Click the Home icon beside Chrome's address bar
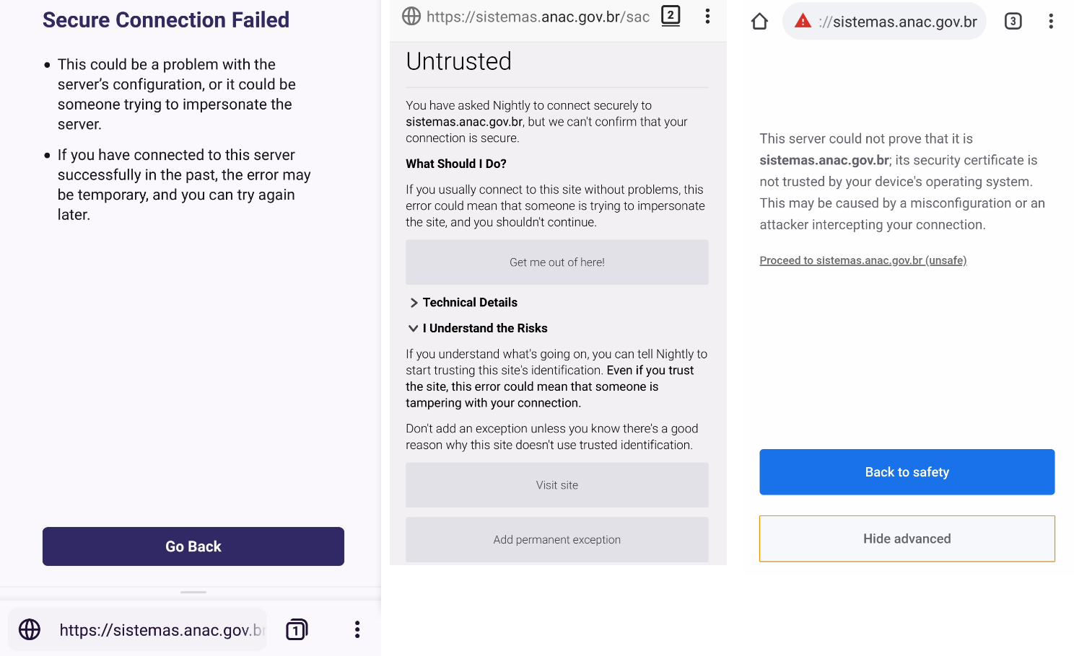The width and height of the screenshot is (1074, 656). (759, 21)
